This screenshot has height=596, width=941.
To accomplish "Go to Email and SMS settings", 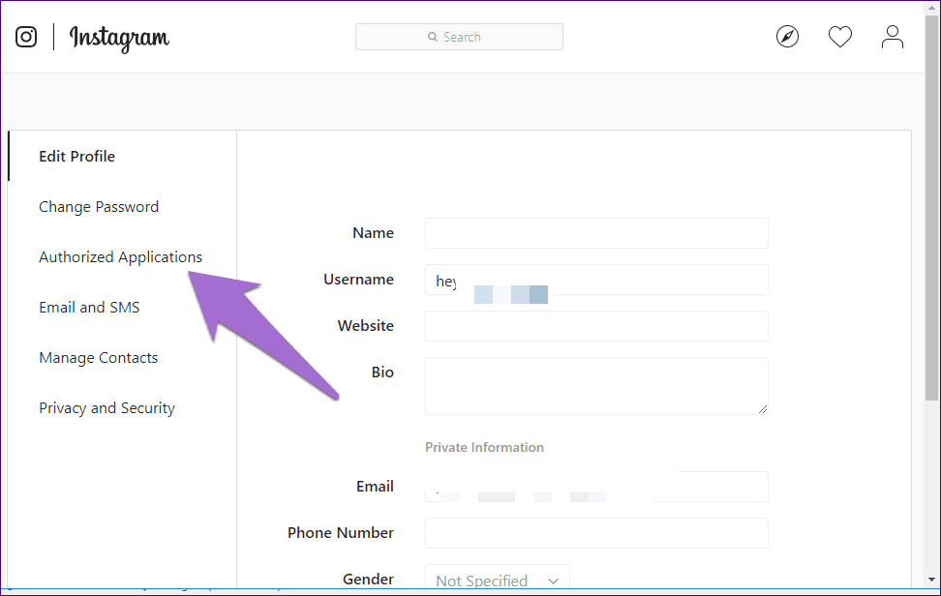I will [89, 308].
